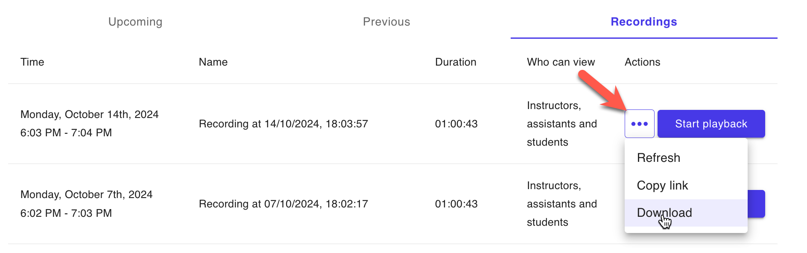Select recording name from 14/10/2024, 18:03:57
This screenshot has height=253, width=807.
point(284,124)
